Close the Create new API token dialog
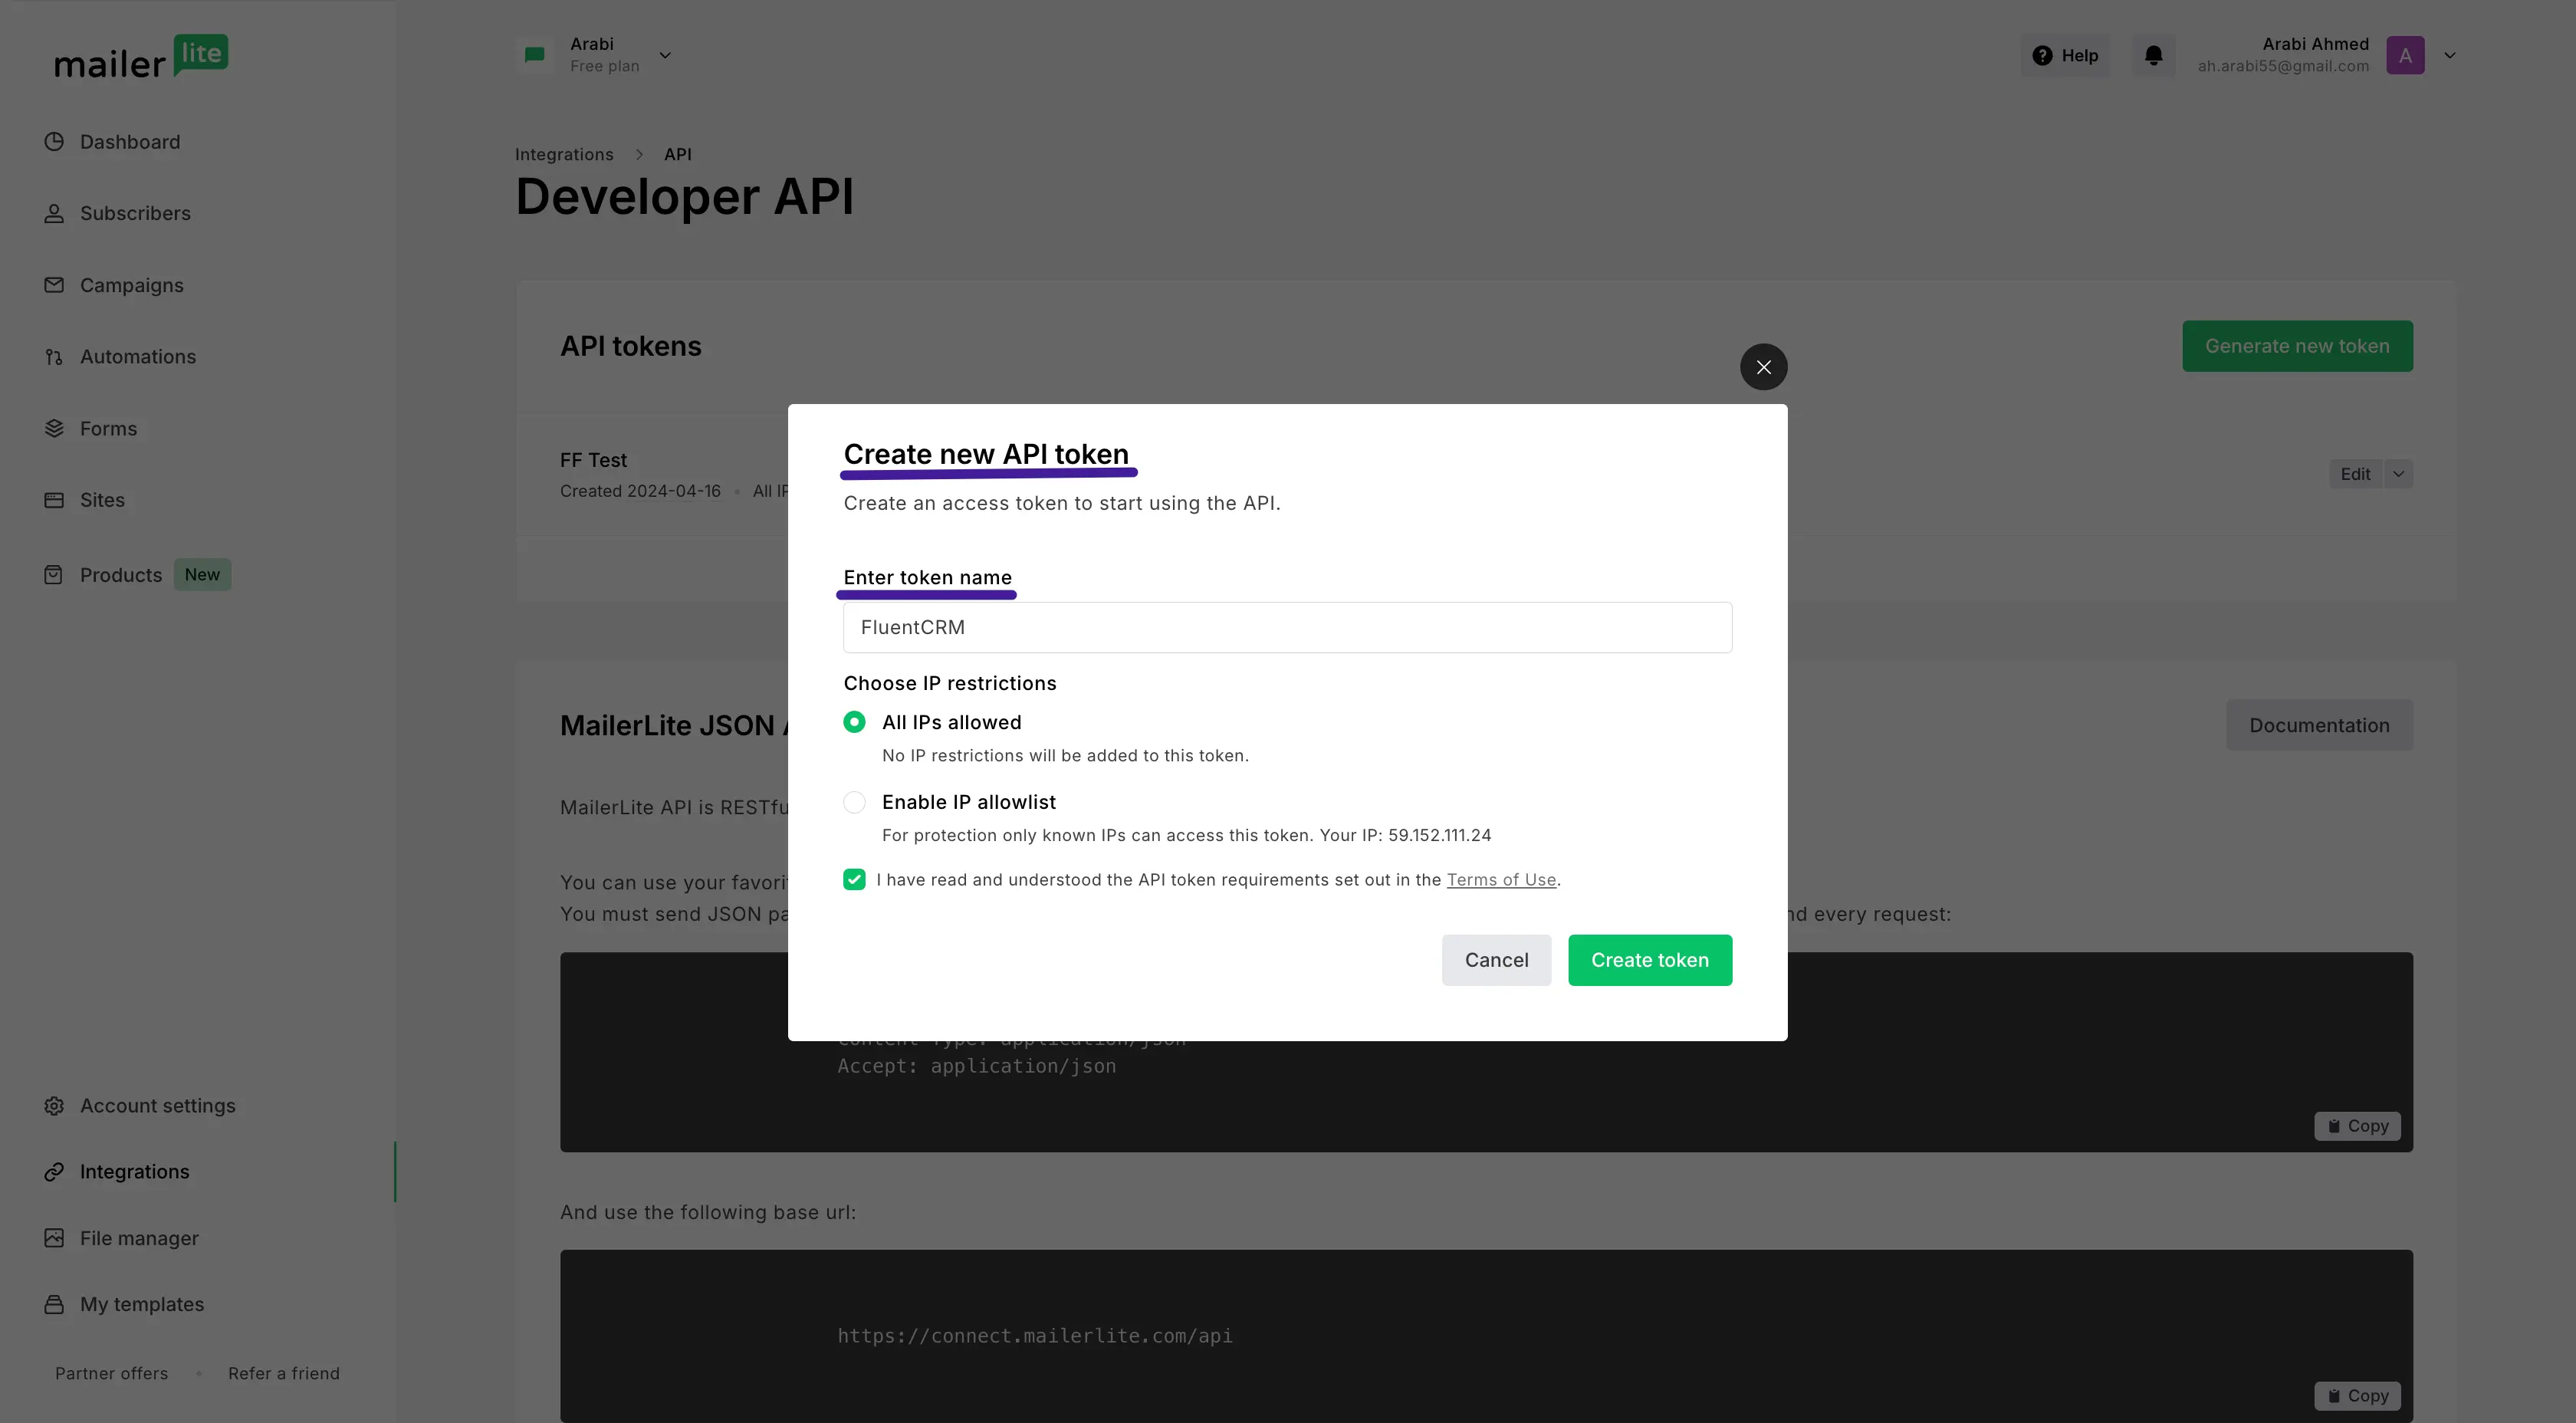 tap(1763, 367)
